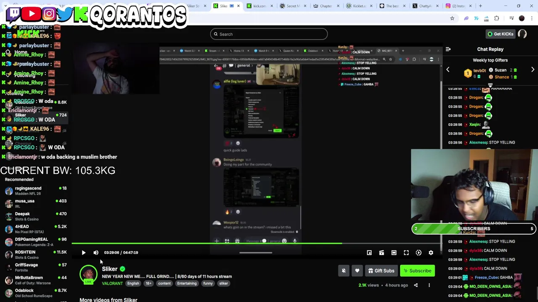Image resolution: width=538 pixels, height=302 pixels.
Task: Open the user profile avatar menu
Action: point(522,34)
